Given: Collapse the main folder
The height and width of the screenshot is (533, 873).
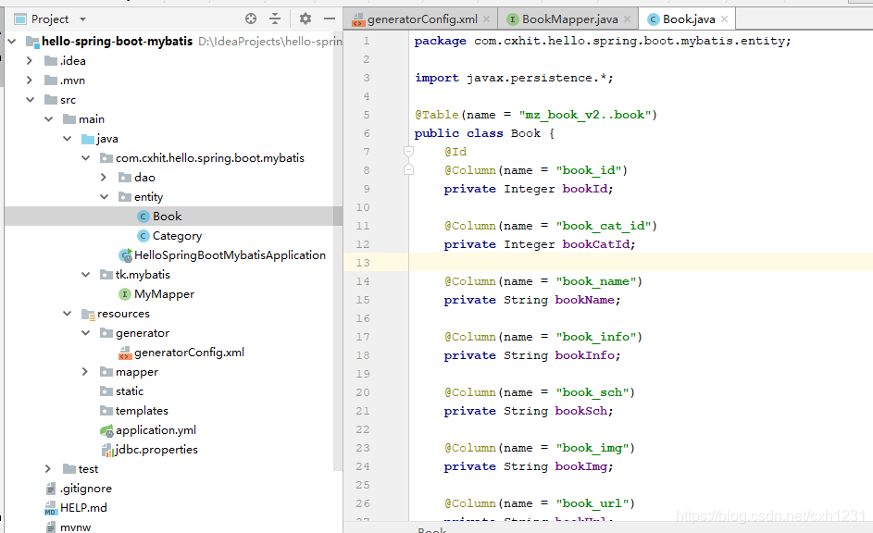Looking at the screenshot, I should [48, 119].
